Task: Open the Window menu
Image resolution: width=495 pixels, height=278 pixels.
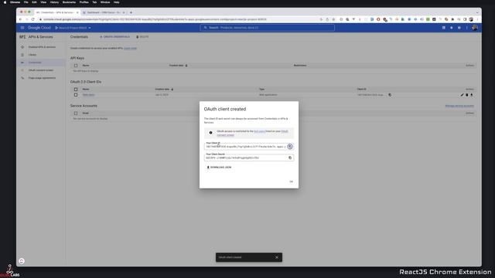Action: click(x=105, y=2)
